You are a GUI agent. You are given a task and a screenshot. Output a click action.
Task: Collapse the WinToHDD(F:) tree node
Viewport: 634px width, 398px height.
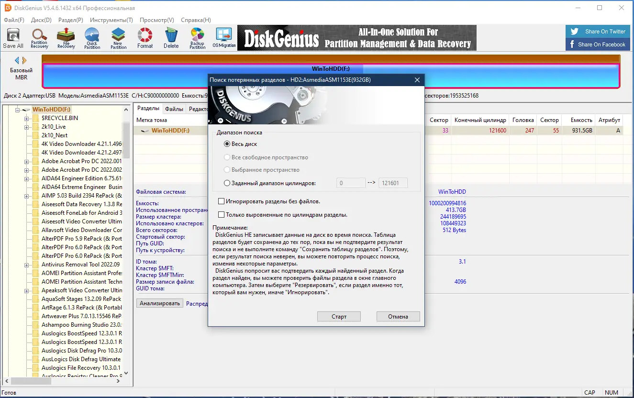point(18,110)
